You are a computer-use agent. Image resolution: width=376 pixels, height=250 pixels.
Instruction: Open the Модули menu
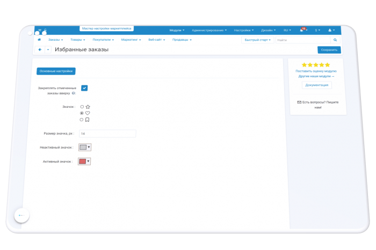point(177,30)
